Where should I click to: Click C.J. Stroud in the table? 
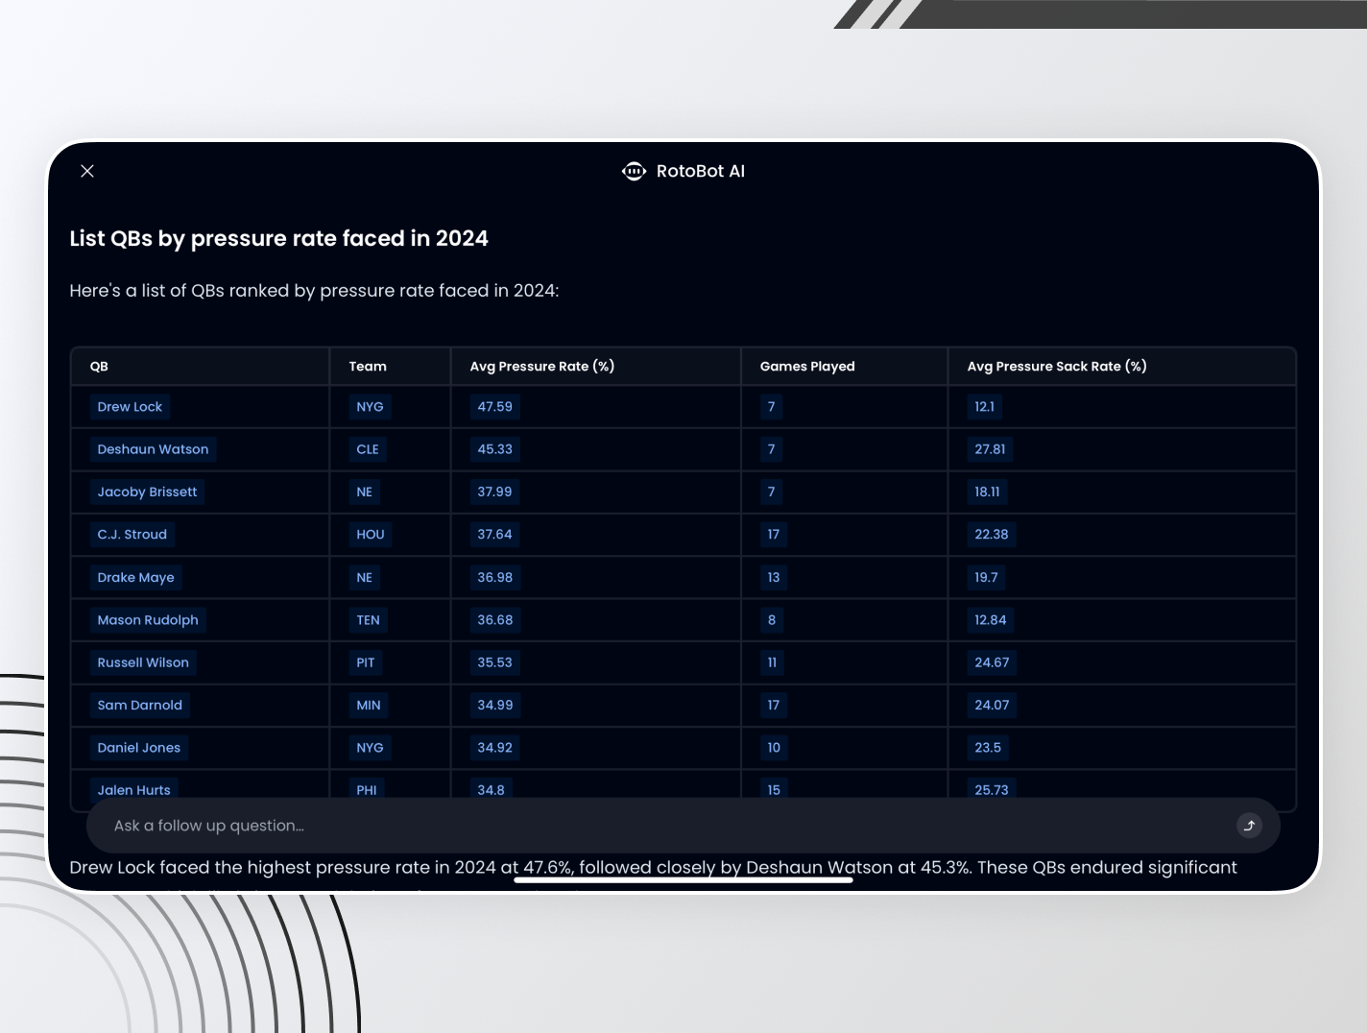pyautogui.click(x=132, y=535)
